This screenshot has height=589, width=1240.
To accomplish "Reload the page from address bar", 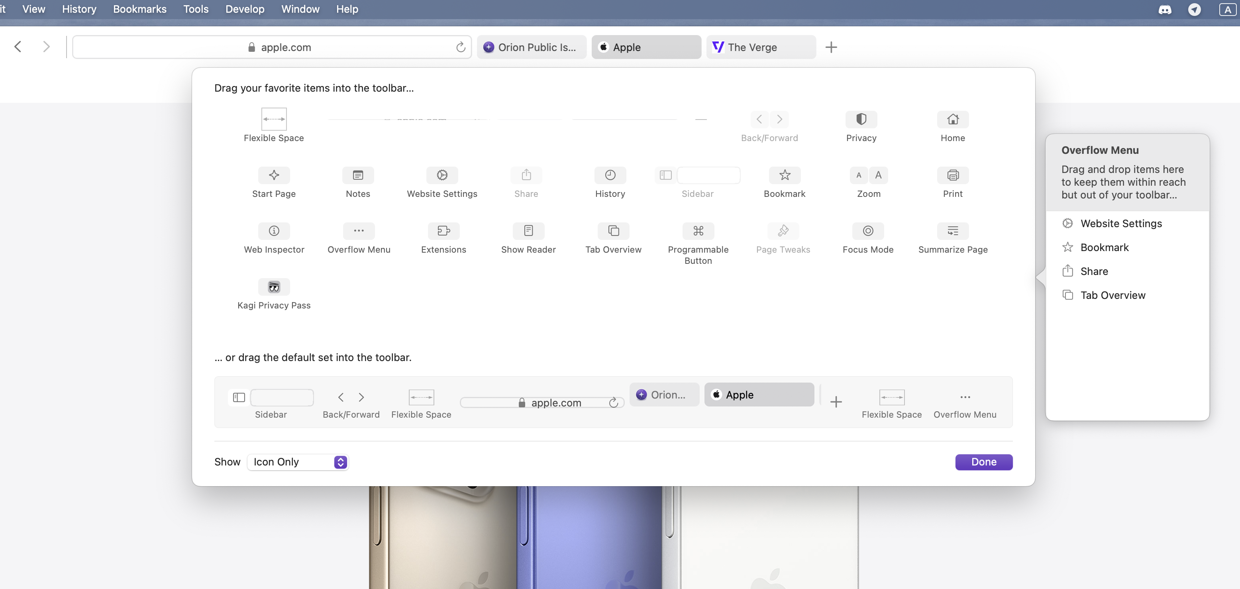I will 461,47.
